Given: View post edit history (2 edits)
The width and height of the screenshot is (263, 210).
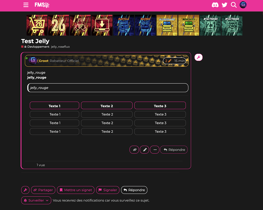Looking at the screenshot, I should coord(168,61).
